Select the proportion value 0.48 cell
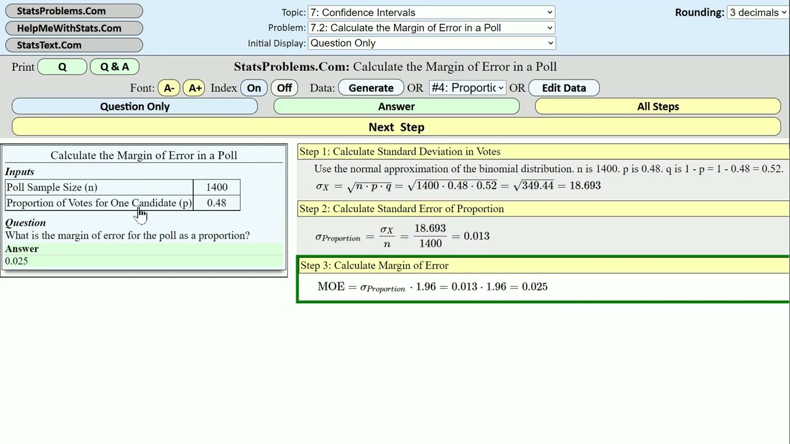 [217, 203]
